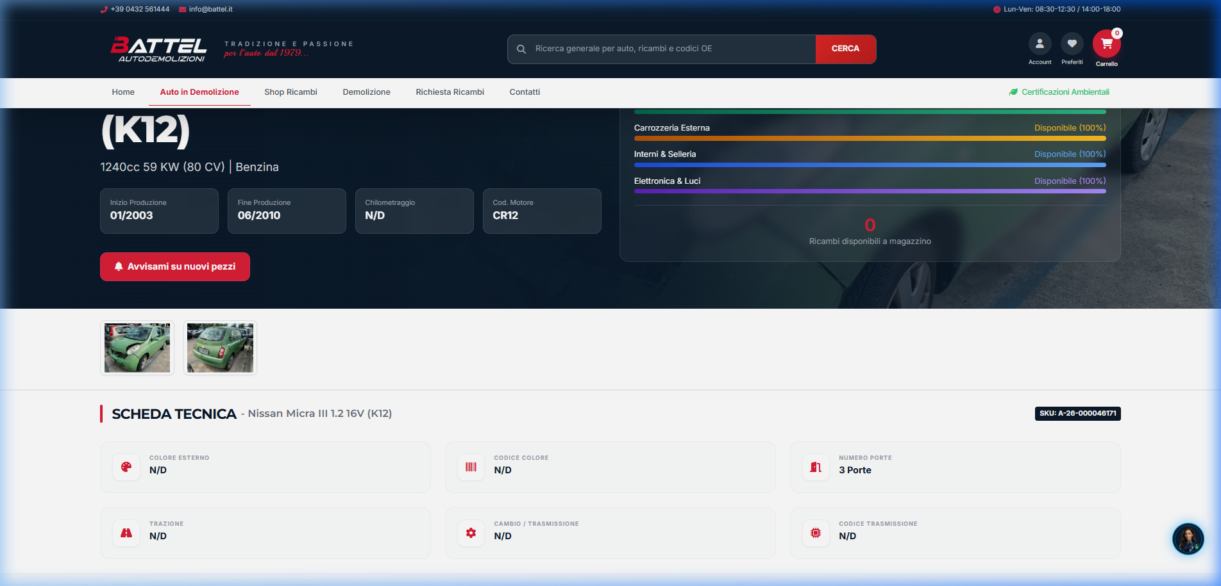Click the Codice Trasmissione chip icon
This screenshot has width=1221, height=586.
[816, 533]
